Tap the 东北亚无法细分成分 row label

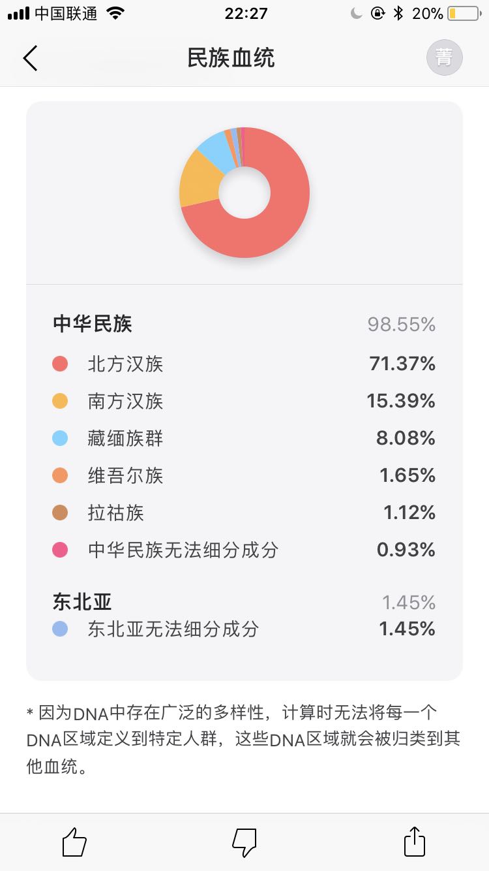pyautogui.click(x=173, y=629)
